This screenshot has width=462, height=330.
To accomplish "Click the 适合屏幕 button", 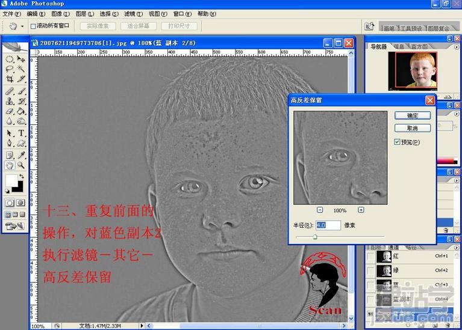I will 138,26.
